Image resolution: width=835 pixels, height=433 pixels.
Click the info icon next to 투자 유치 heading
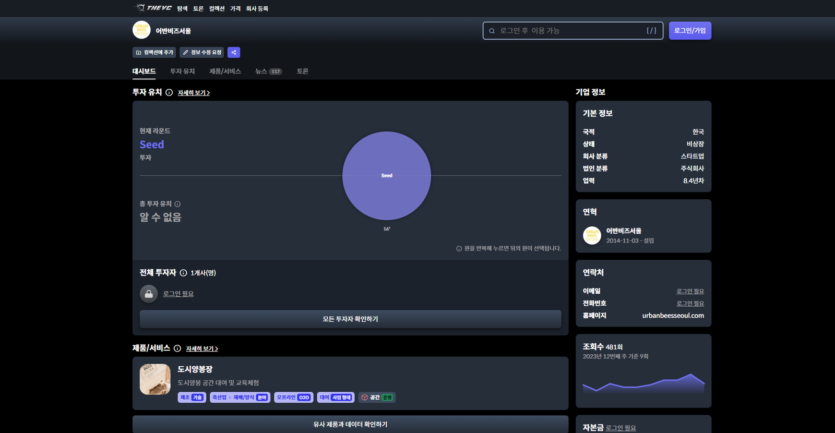(169, 92)
